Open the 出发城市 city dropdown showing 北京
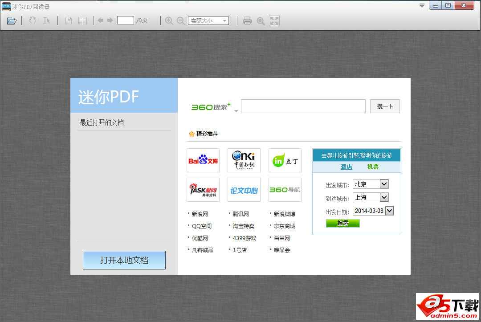 (x=371, y=183)
